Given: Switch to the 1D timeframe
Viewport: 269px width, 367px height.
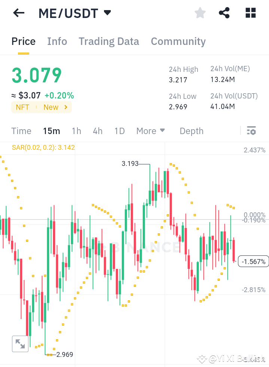Looking at the screenshot, I should [x=119, y=131].
